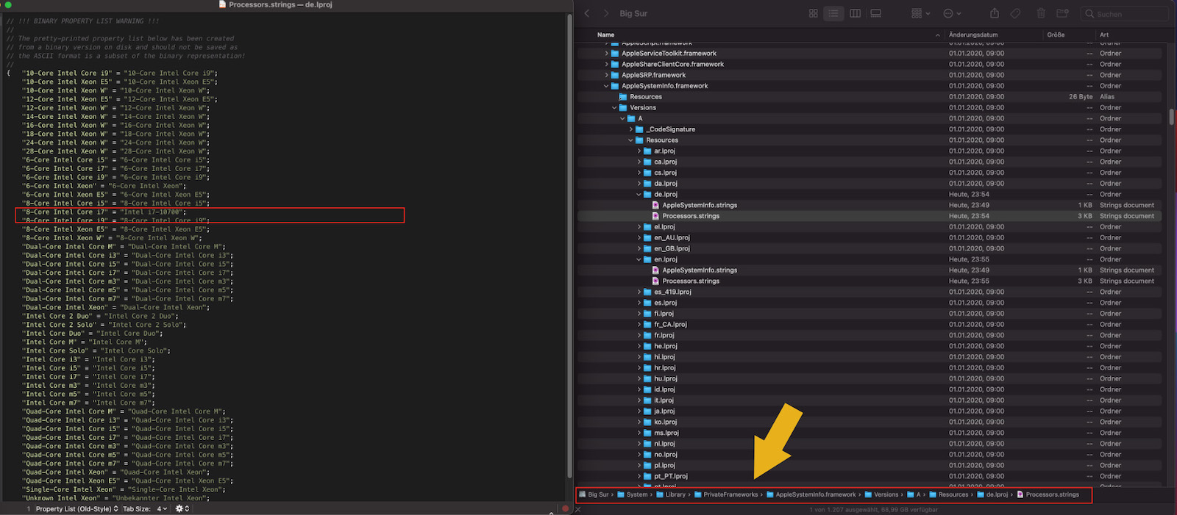Select the ja.lproj folder row
Viewport: 1177px width, 515px height.
click(870, 411)
